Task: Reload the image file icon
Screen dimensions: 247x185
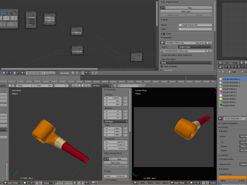Action: coord(210,51)
